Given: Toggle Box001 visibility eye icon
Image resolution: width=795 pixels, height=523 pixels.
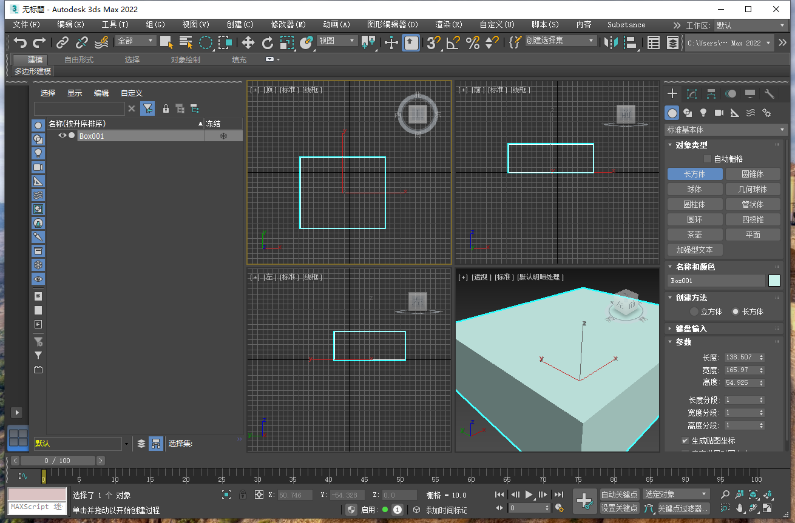Looking at the screenshot, I should pos(62,136).
